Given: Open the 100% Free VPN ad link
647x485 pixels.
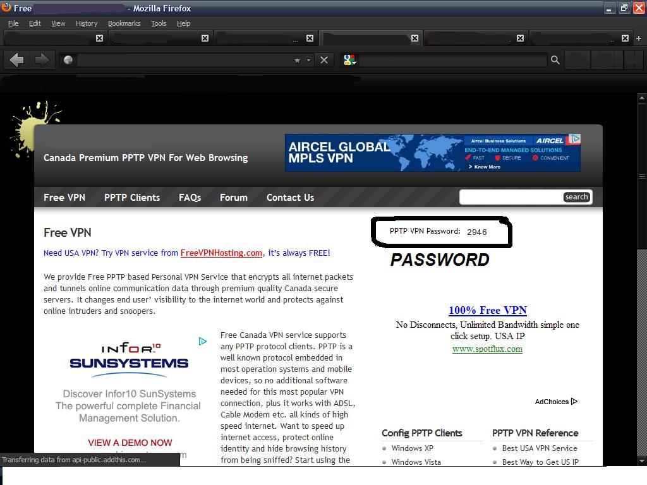Looking at the screenshot, I should [488, 310].
